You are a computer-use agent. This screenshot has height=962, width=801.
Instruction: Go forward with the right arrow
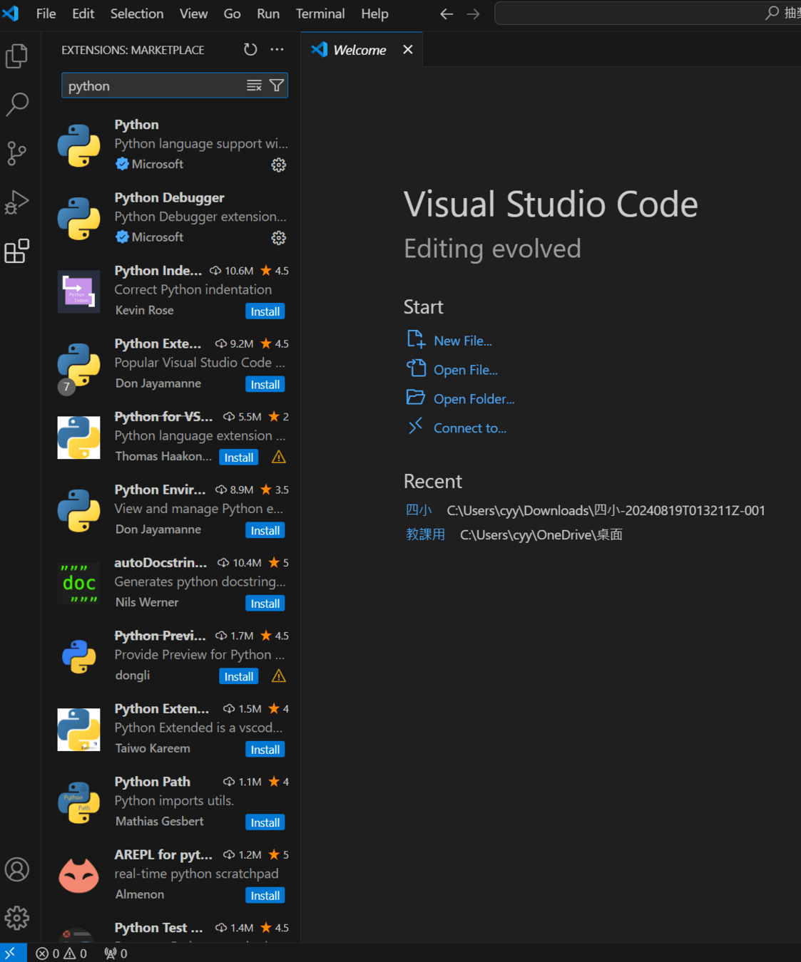(x=473, y=14)
